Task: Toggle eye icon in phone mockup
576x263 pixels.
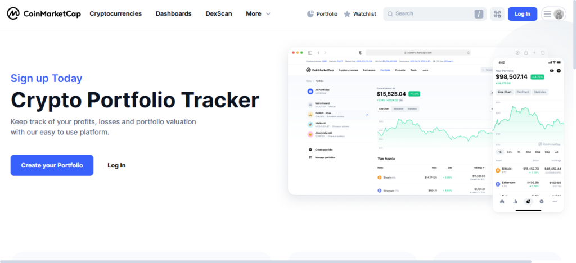Action: (x=552, y=70)
